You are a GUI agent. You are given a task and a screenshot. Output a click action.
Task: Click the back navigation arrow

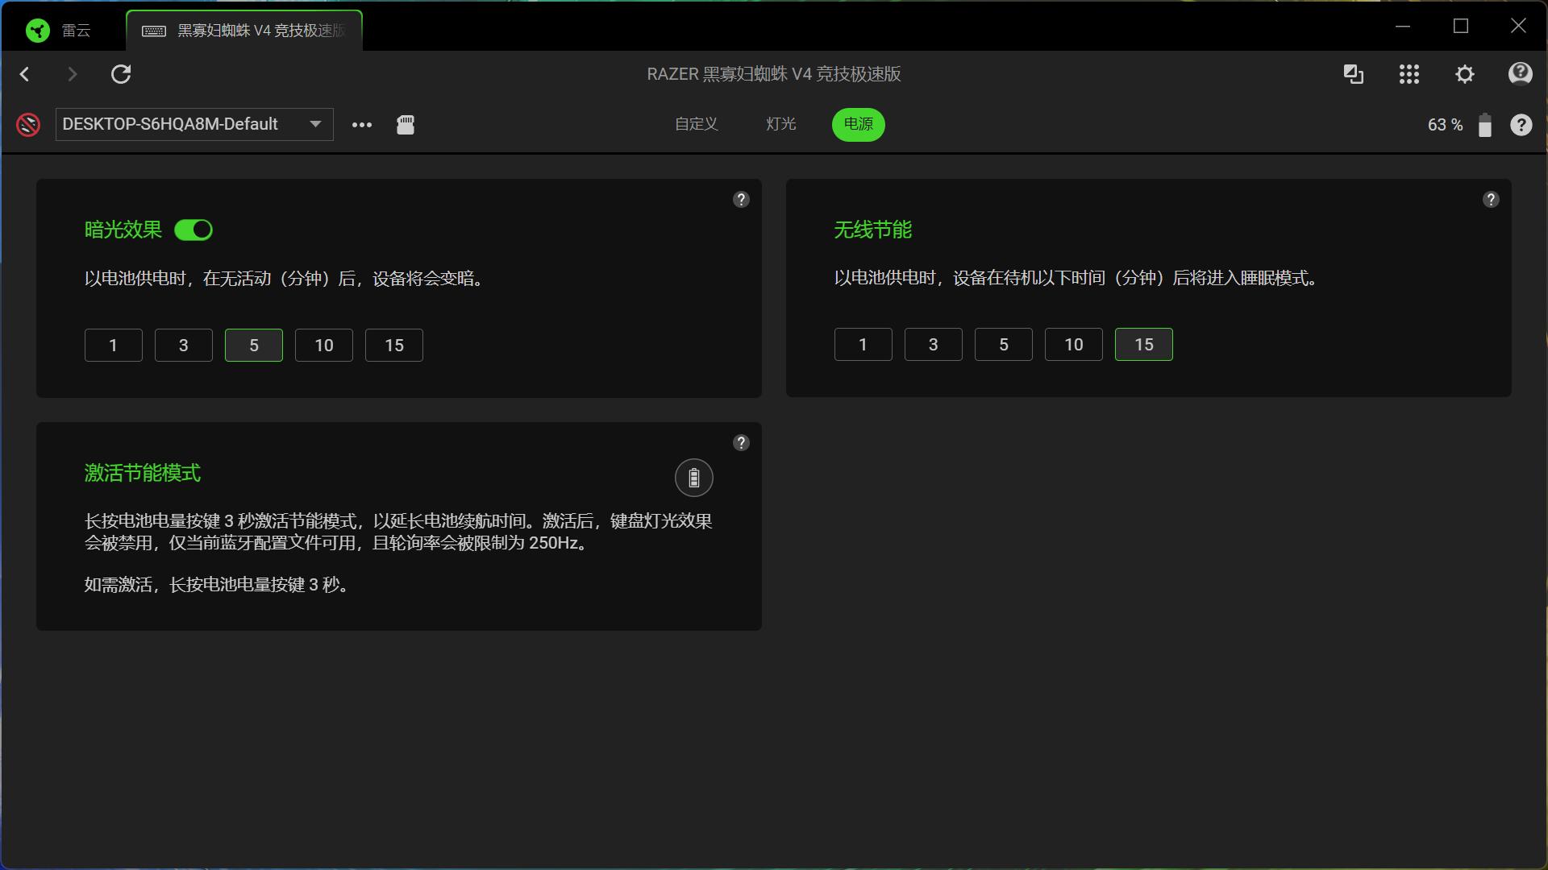click(25, 74)
